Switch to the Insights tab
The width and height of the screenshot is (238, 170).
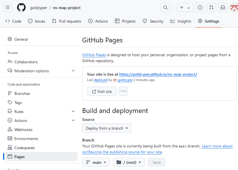click(x=181, y=21)
